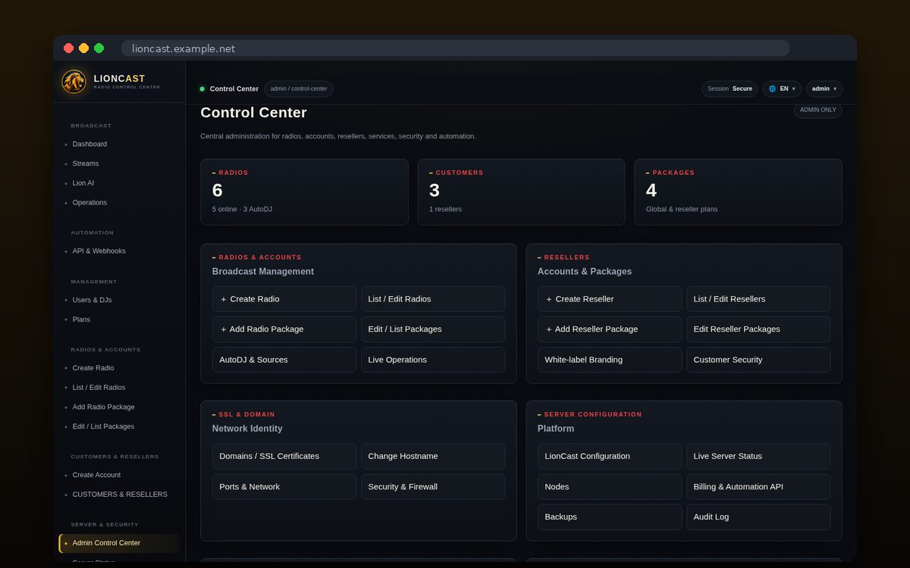This screenshot has height=568, width=910.
Task: Click the Customers stat card
Action: (521, 192)
